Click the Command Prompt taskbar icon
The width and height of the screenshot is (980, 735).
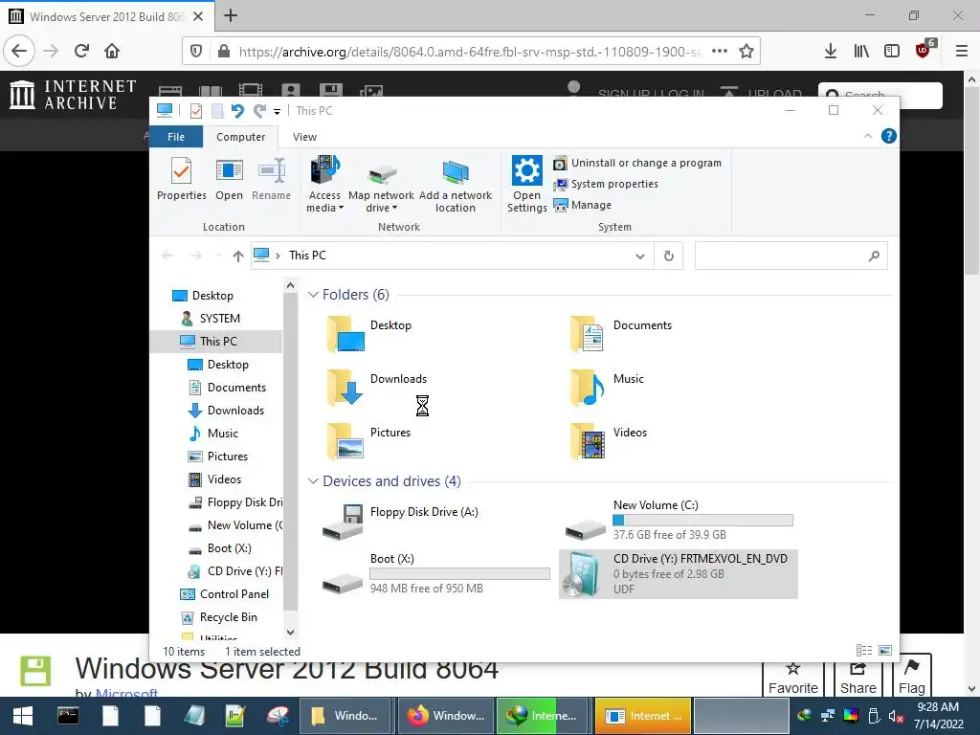[x=68, y=716]
